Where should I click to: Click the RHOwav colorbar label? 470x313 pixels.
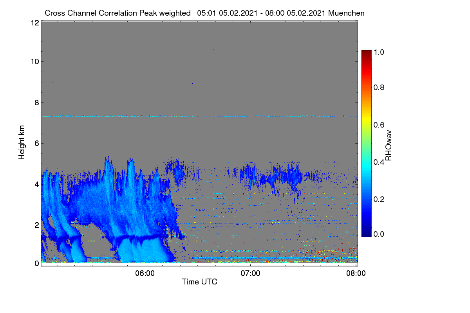pos(389,145)
